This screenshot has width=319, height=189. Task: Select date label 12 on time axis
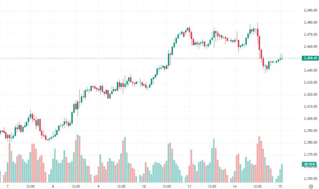pos(144,187)
